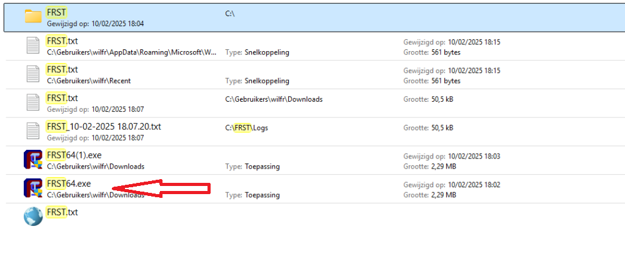Select the FRST.txt filename above the AppData Roaming path
Image resolution: width=625 pixels, height=264 pixels.
point(62,41)
